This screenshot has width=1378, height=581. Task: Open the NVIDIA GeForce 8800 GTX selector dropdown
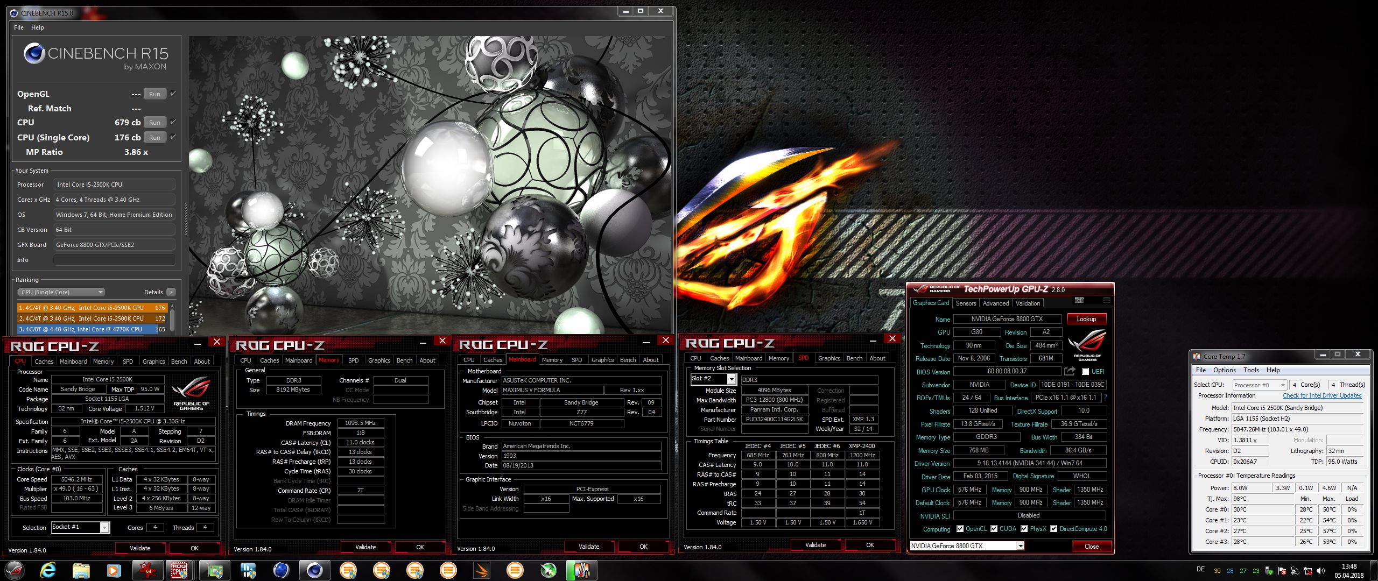point(967,546)
